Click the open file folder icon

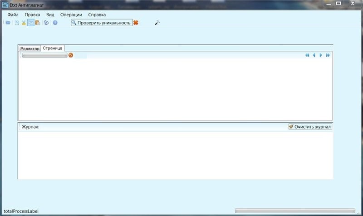(x=8, y=23)
